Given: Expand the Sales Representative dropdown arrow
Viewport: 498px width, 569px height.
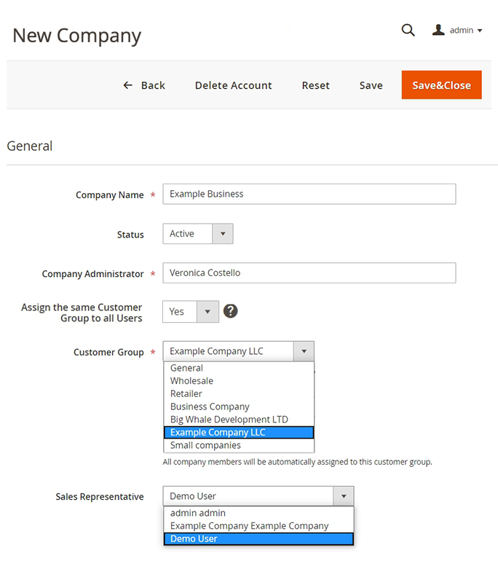Looking at the screenshot, I should coord(343,496).
